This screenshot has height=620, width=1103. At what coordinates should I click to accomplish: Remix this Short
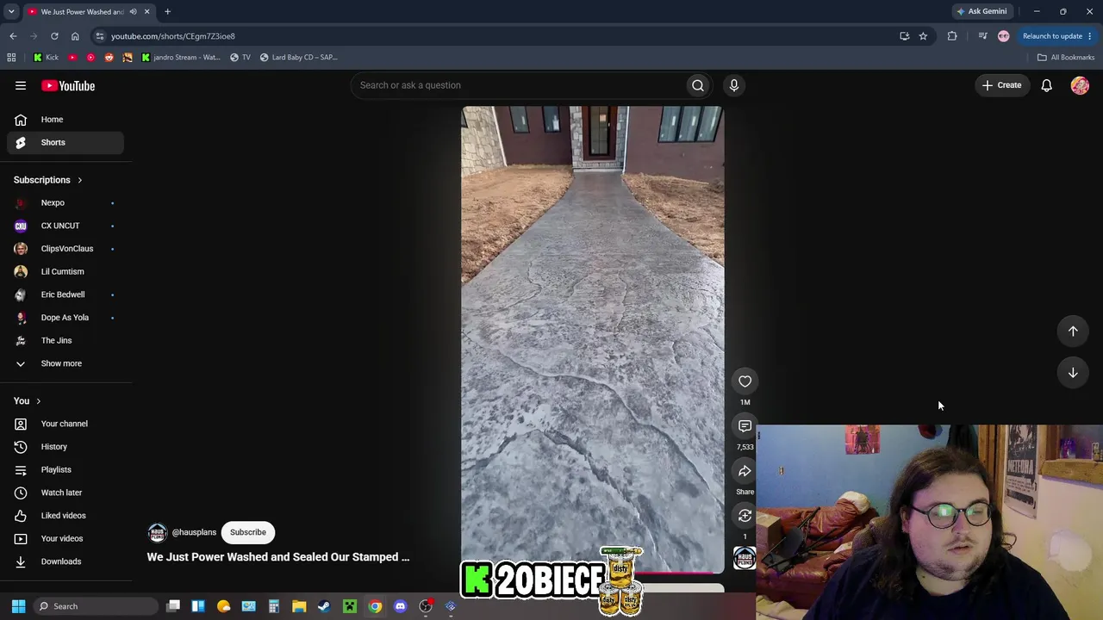click(745, 516)
